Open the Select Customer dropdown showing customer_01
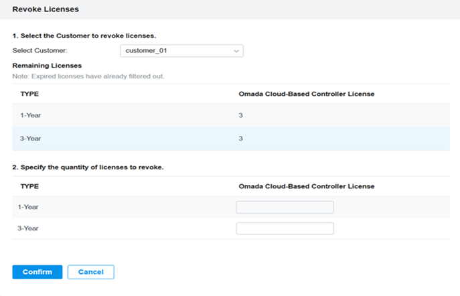The width and height of the screenshot is (460, 296). click(181, 51)
